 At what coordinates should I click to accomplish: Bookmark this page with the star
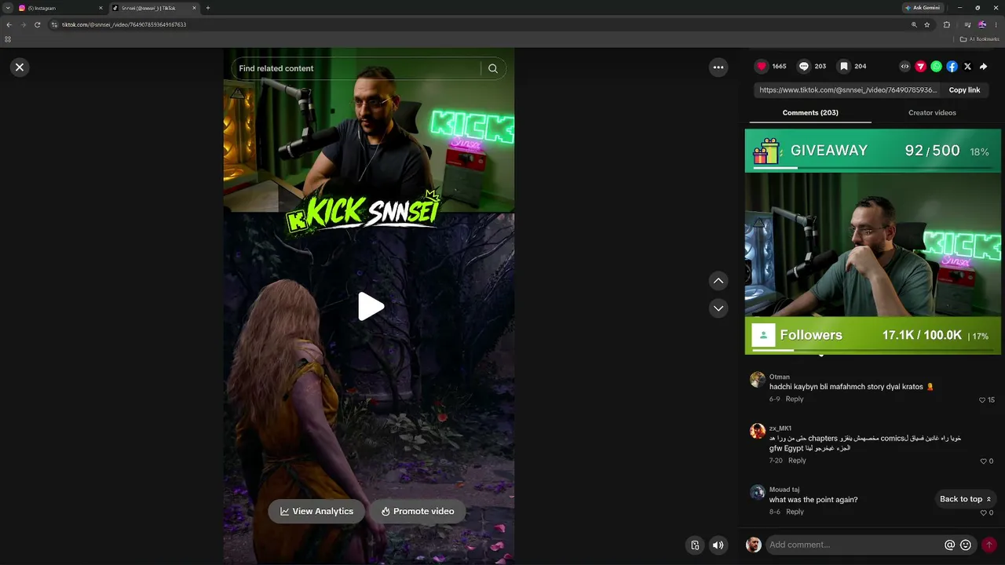coord(927,24)
